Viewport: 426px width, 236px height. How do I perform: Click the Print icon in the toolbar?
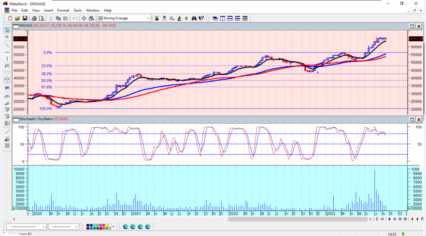click(x=34, y=18)
